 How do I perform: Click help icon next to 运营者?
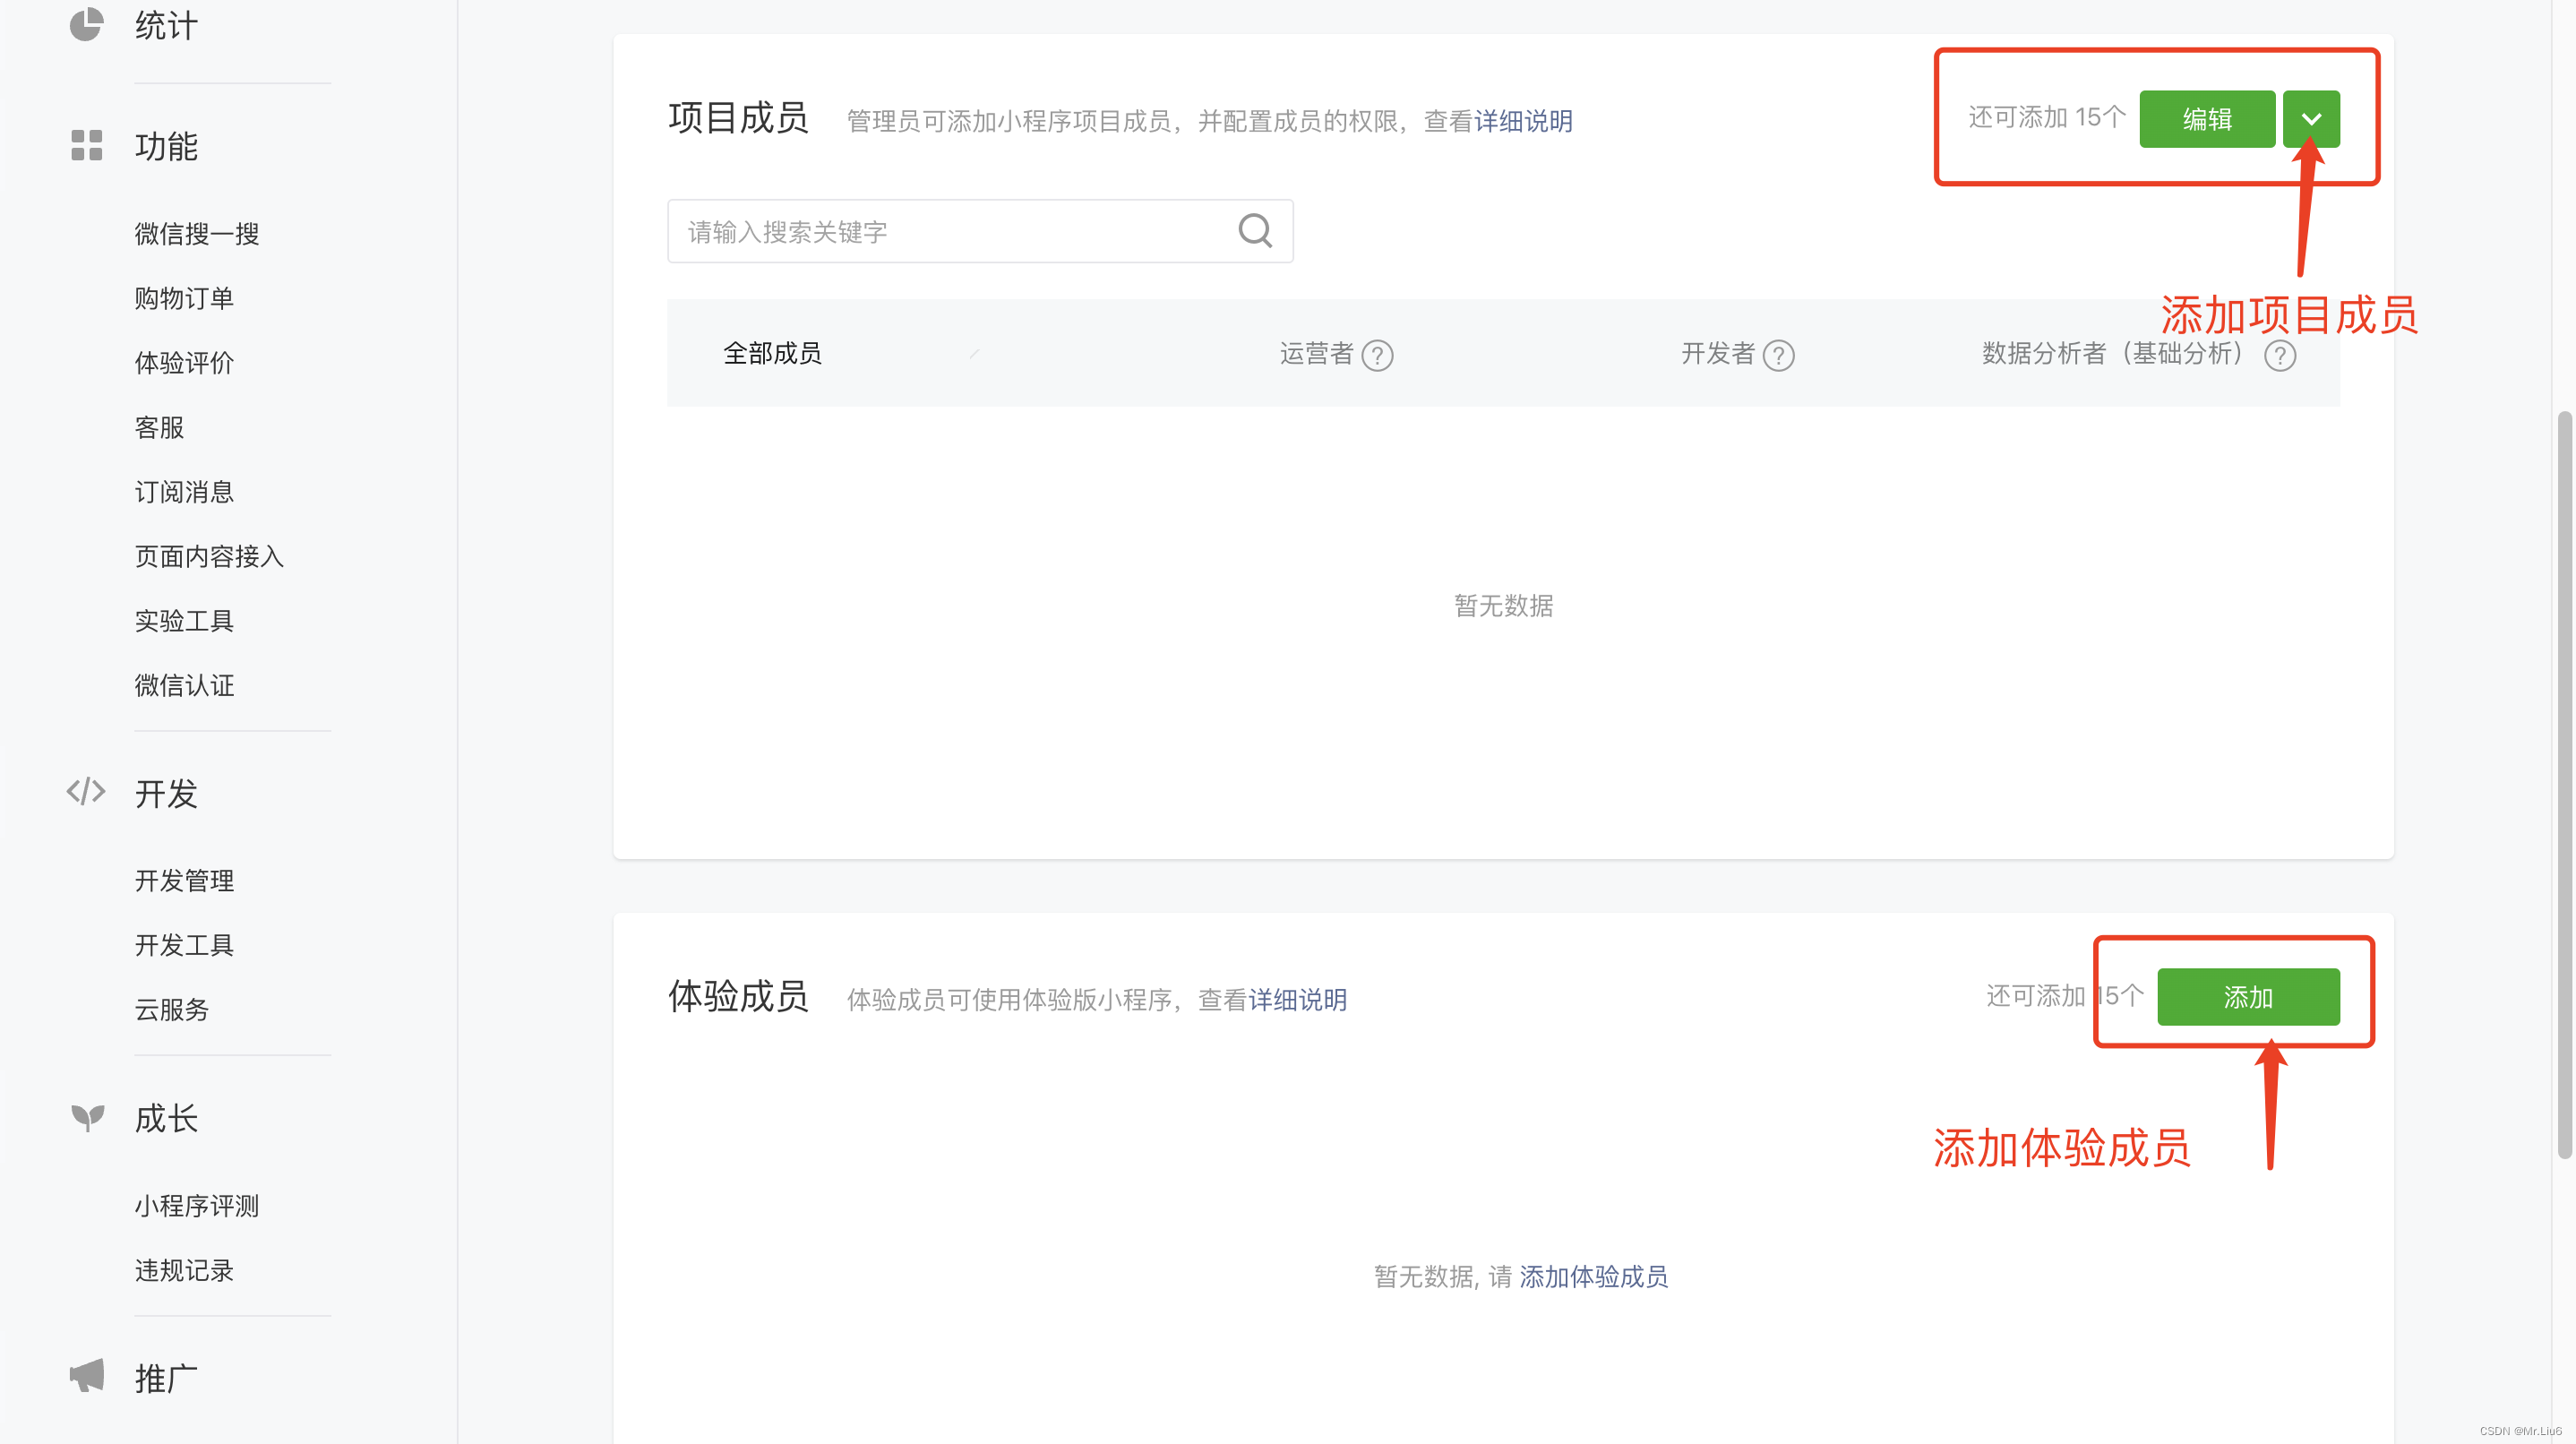(x=1377, y=355)
